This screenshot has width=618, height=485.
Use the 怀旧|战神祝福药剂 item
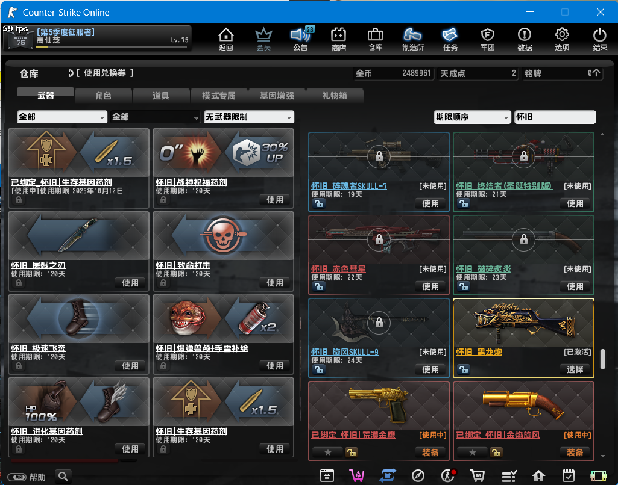pos(275,200)
